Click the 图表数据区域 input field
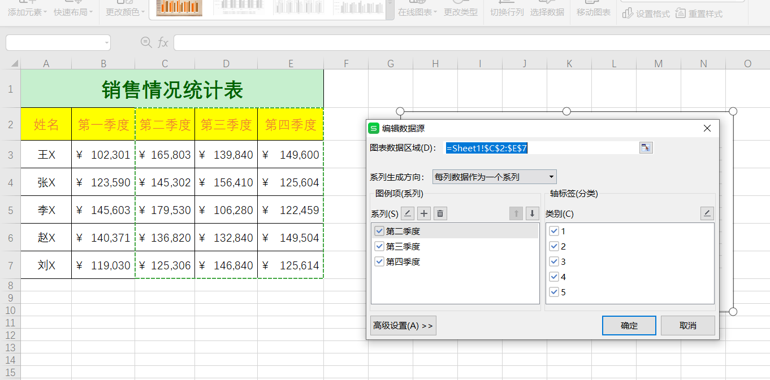The image size is (770, 380). point(542,148)
